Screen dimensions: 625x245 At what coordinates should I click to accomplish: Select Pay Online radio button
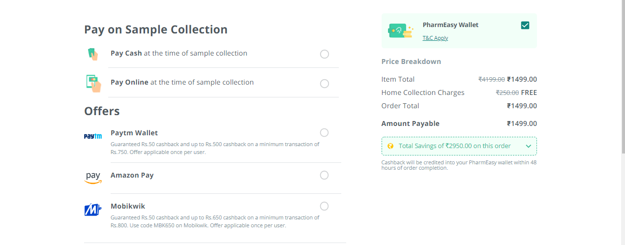[x=325, y=84]
